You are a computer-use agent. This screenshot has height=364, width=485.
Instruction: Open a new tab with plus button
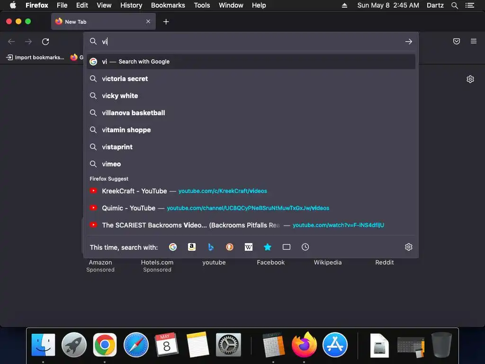(x=166, y=22)
